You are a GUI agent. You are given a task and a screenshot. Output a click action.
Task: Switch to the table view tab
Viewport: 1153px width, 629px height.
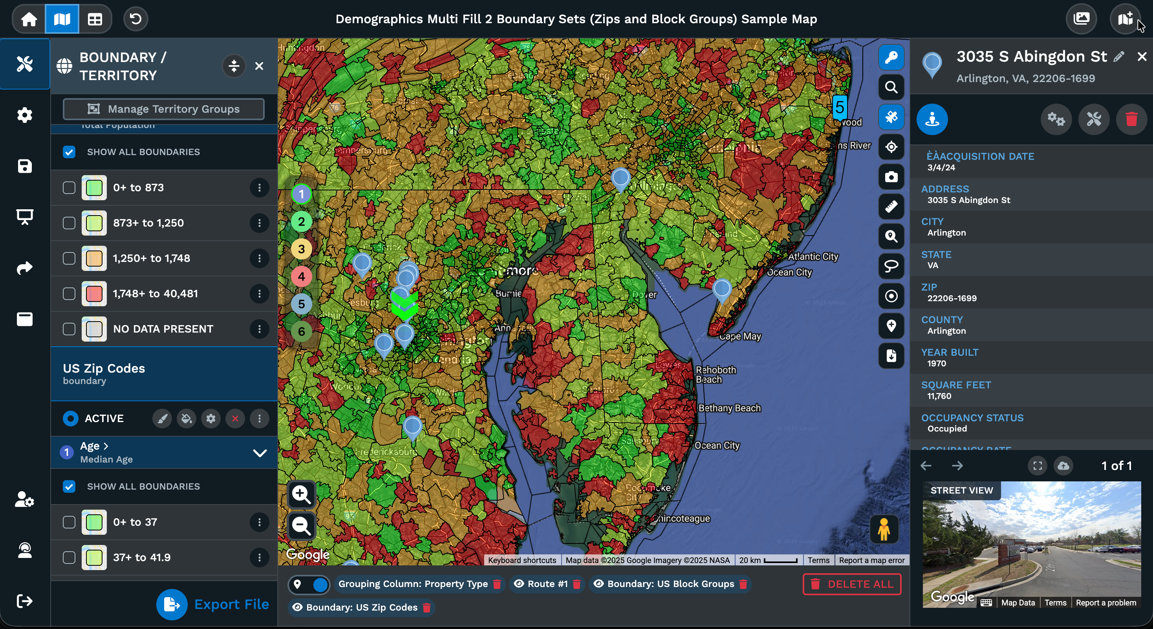94,19
